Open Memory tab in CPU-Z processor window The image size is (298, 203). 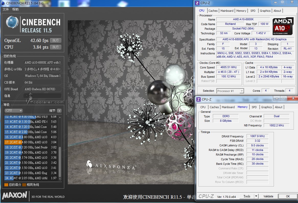[241, 11]
